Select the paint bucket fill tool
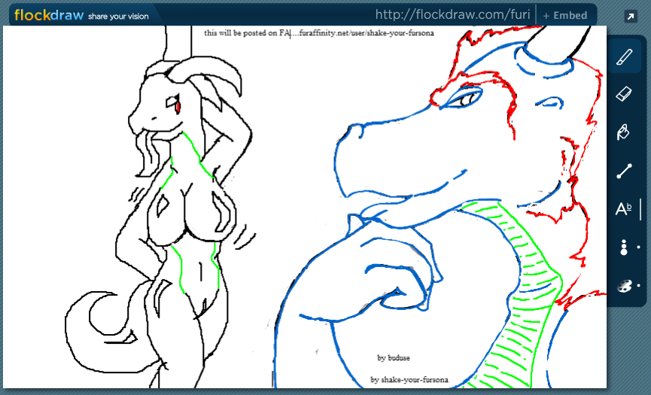The width and height of the screenshot is (651, 395). [624, 132]
